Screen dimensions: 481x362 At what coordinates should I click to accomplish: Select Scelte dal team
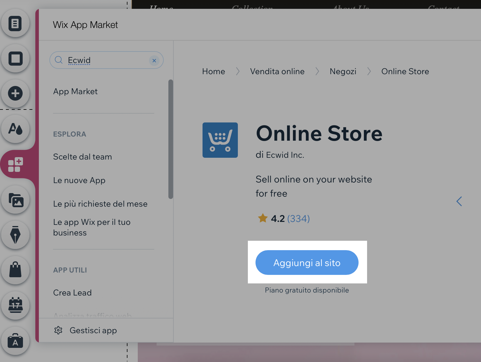coord(82,157)
